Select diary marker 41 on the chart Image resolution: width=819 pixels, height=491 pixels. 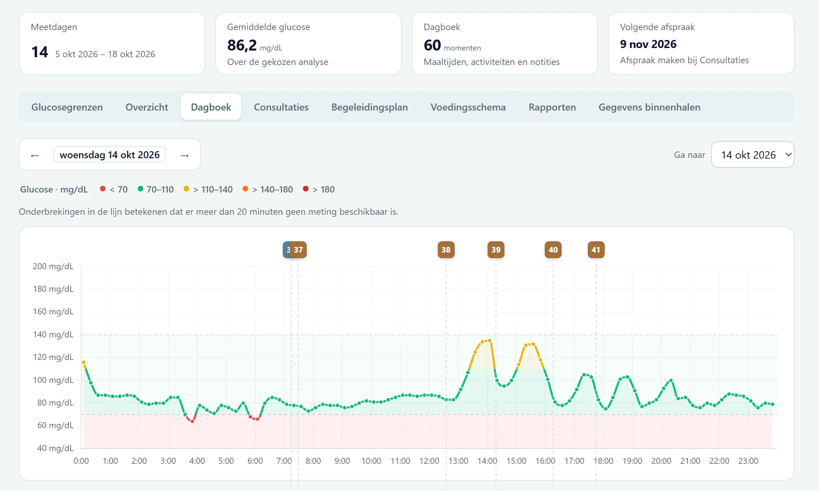coord(596,250)
